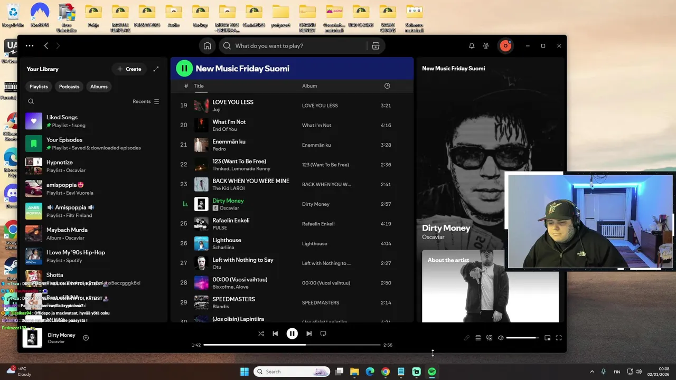The image size is (676, 380).
Task: Open the three-dots menu in Spotify's top bar
Action: [x=30, y=46]
